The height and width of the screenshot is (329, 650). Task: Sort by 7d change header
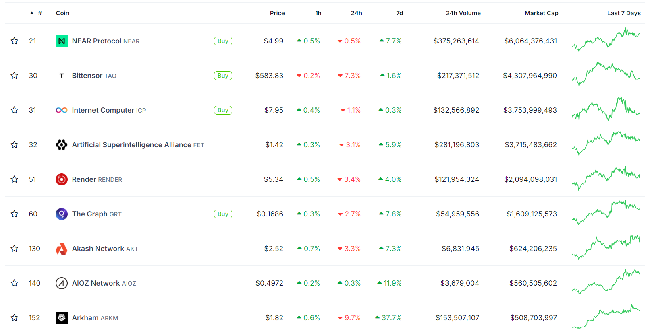[400, 13]
